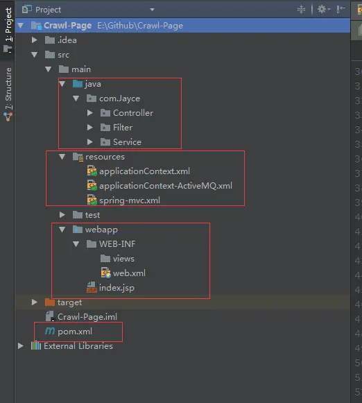The width and height of the screenshot is (362, 403).
Task: Click the web.xml descriptor icon
Action: point(105,273)
